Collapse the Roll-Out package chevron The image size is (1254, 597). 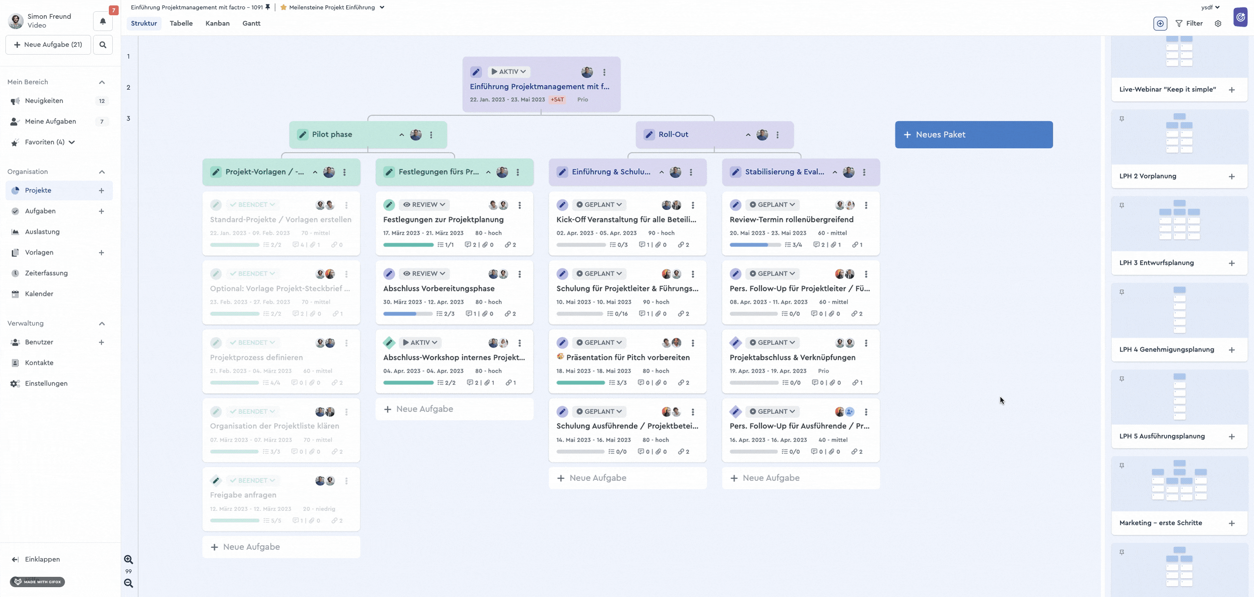pyautogui.click(x=748, y=135)
